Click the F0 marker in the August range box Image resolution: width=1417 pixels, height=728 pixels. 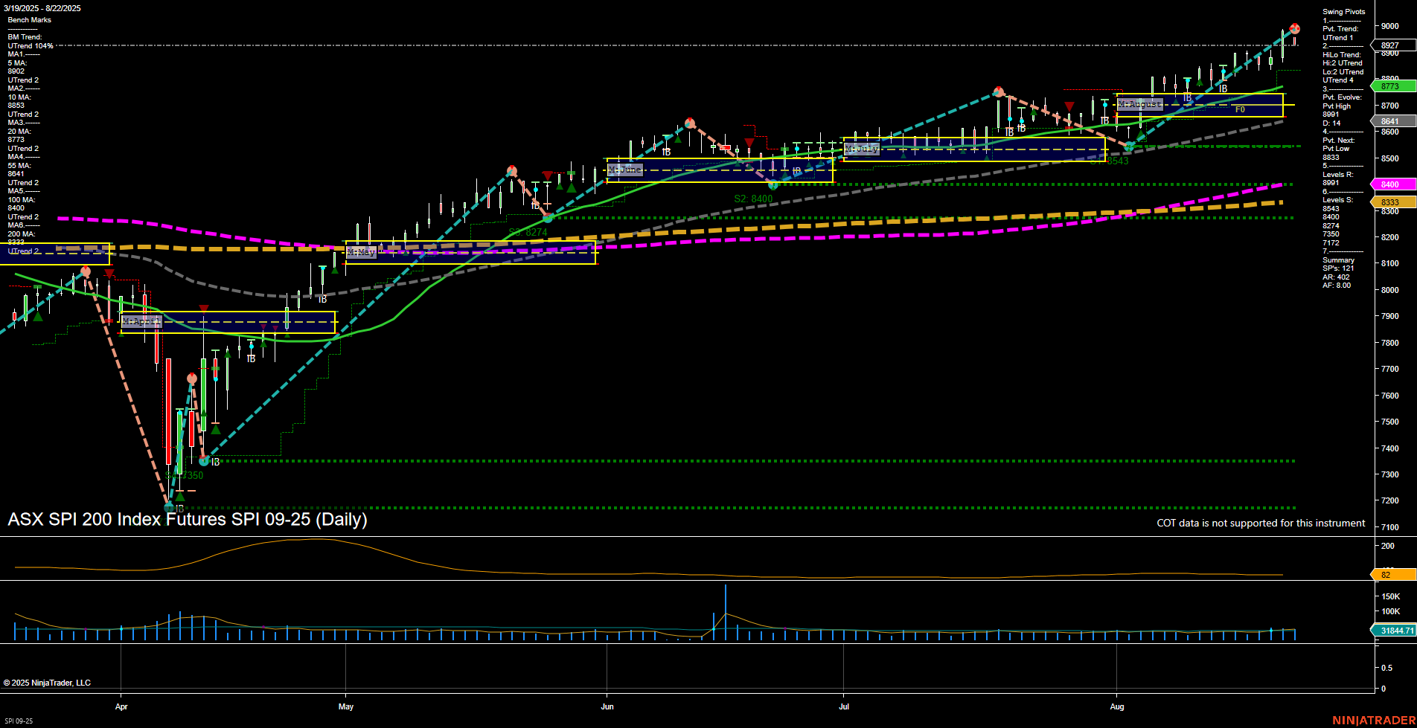[x=1239, y=110]
